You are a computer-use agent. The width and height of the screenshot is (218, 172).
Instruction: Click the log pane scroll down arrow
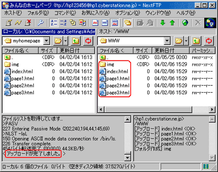coord(128,158)
